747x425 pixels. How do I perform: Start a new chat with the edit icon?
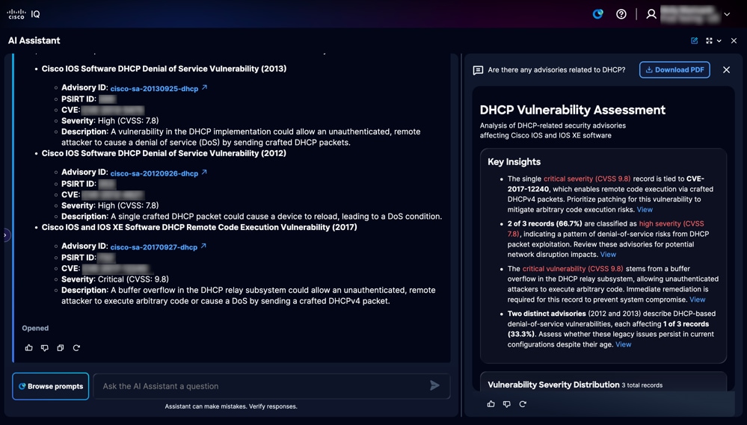click(x=695, y=41)
